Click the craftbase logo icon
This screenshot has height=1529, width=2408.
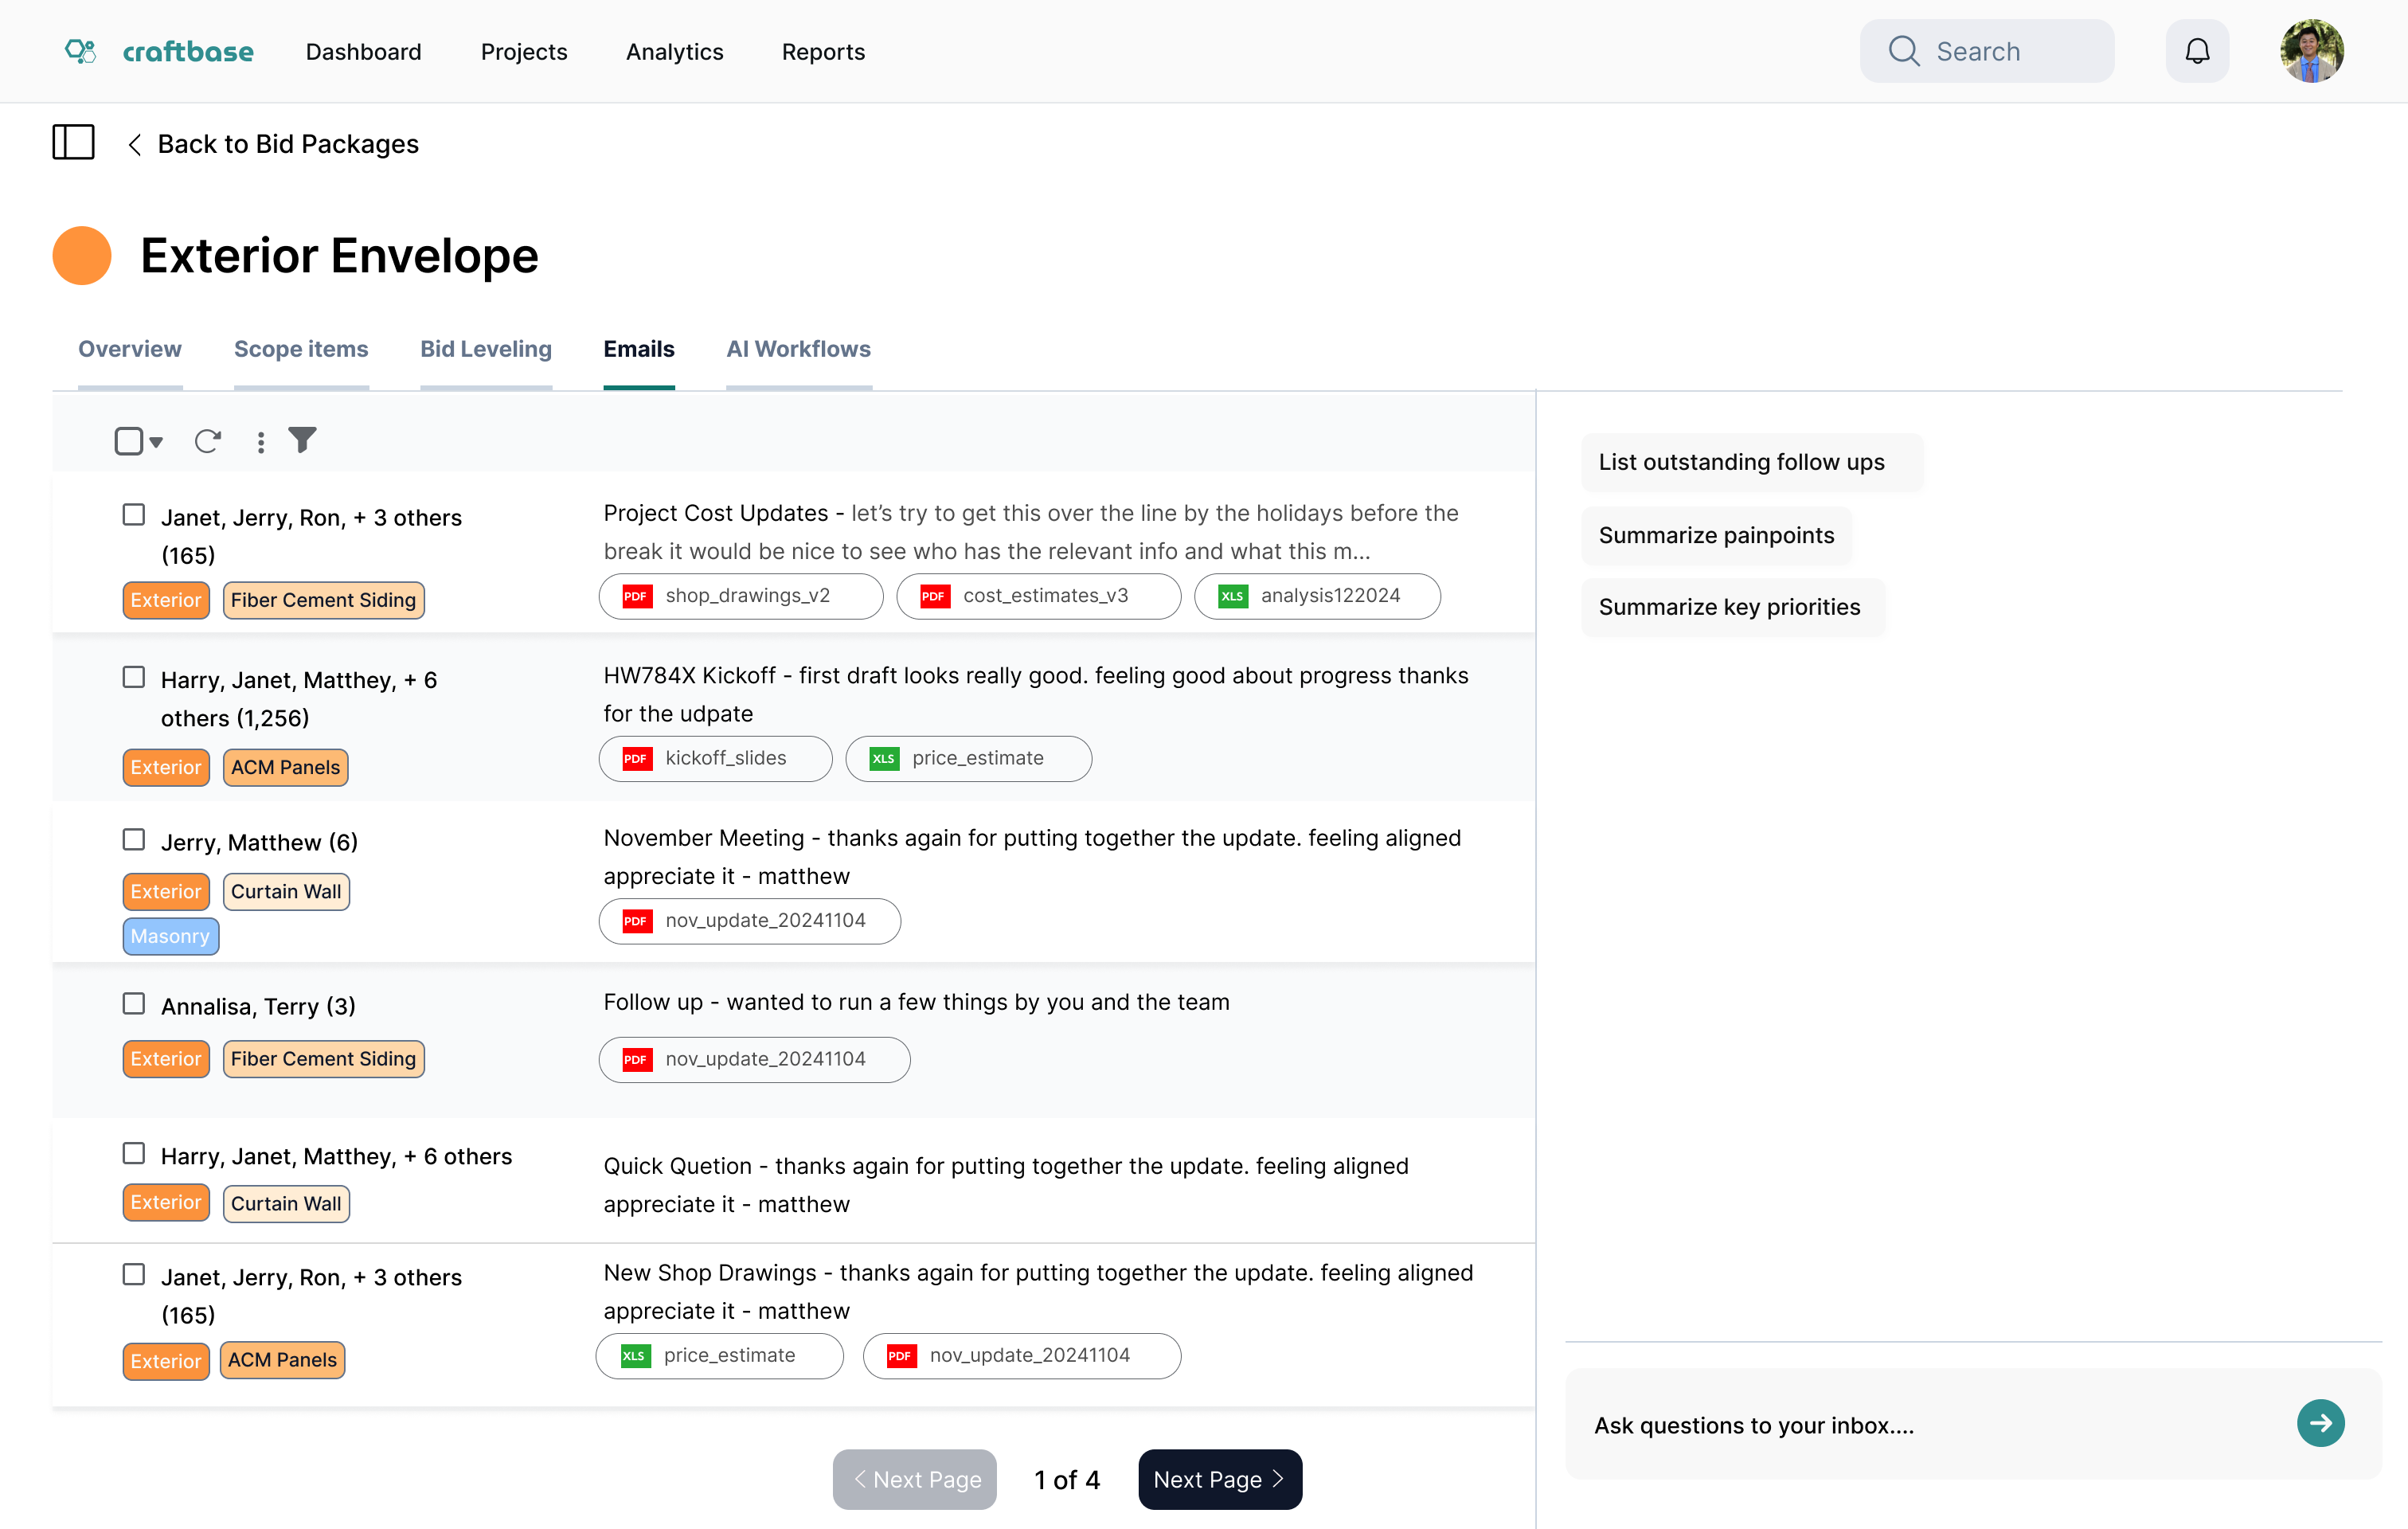pos(80,51)
